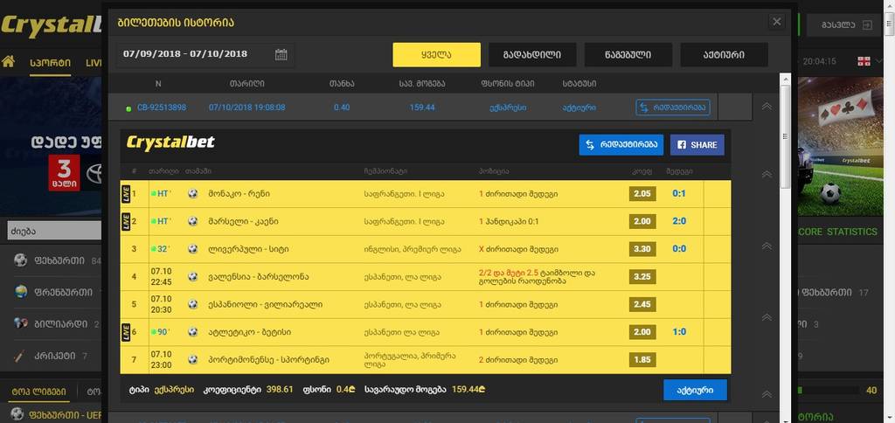Click match name მარსელი - კაენი
Screen dimensions: 895x423
click(x=243, y=221)
